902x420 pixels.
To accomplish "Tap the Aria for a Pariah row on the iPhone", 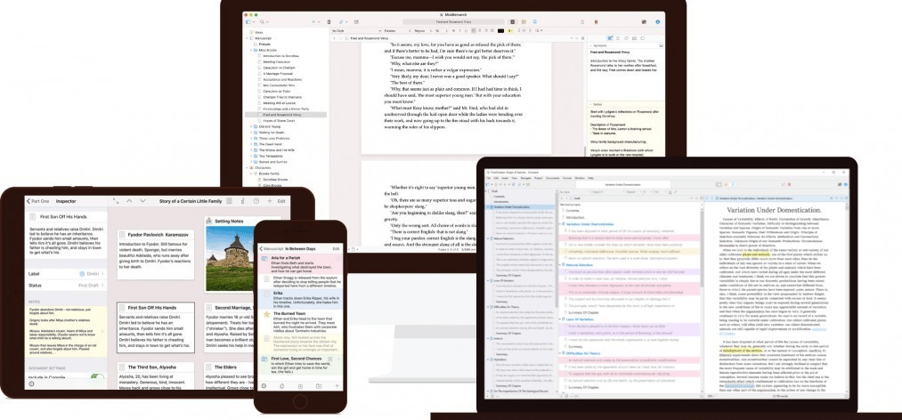I will point(300,264).
